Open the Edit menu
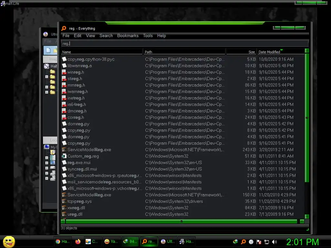Image resolution: width=331 pixels, height=248 pixels. (78, 36)
